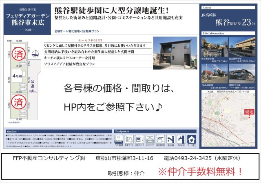Click the オール電化 house plug icon
This screenshot has width=261, height=183.
(192, 139)
